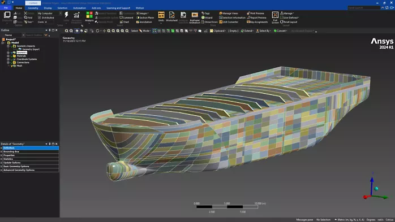The image size is (395, 222).
Task: Open the Clipboard dropdown in toolbar
Action: click(218, 31)
